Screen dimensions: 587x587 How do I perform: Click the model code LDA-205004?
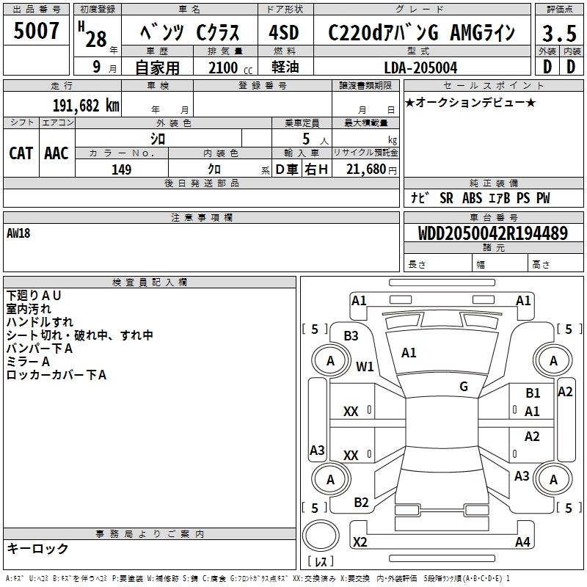pyautogui.click(x=420, y=68)
